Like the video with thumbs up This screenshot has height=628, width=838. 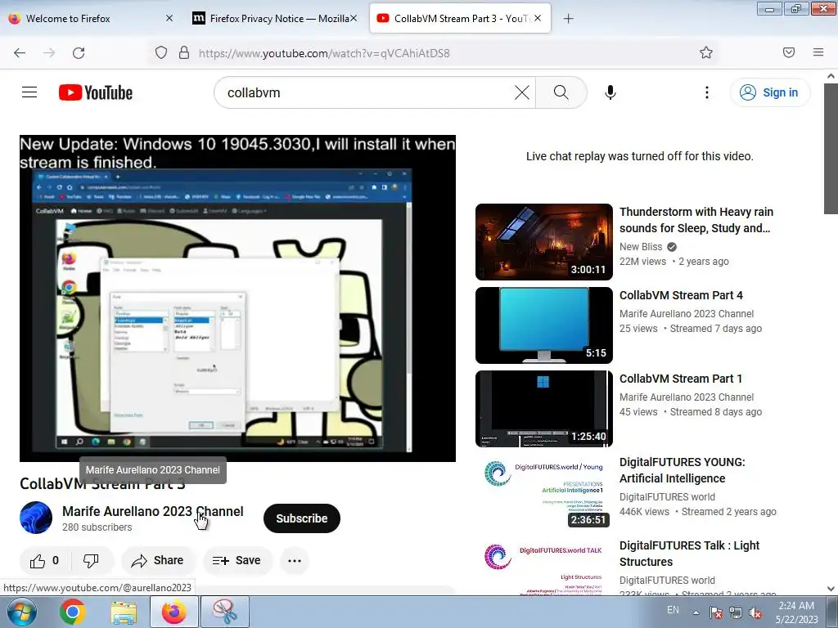[45, 561]
